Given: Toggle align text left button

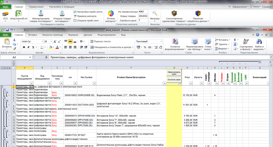Looking at the screenshot, I should [x=66, y=47].
